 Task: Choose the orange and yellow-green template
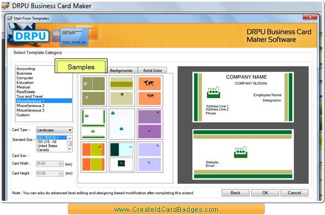pyautogui.click(x=94, y=157)
